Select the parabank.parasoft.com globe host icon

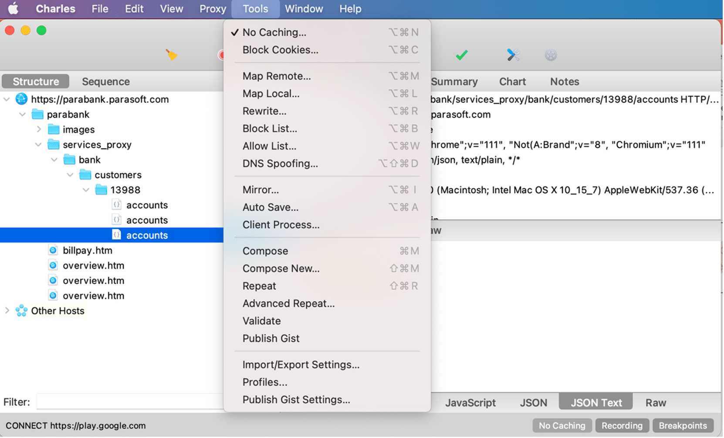pos(21,99)
